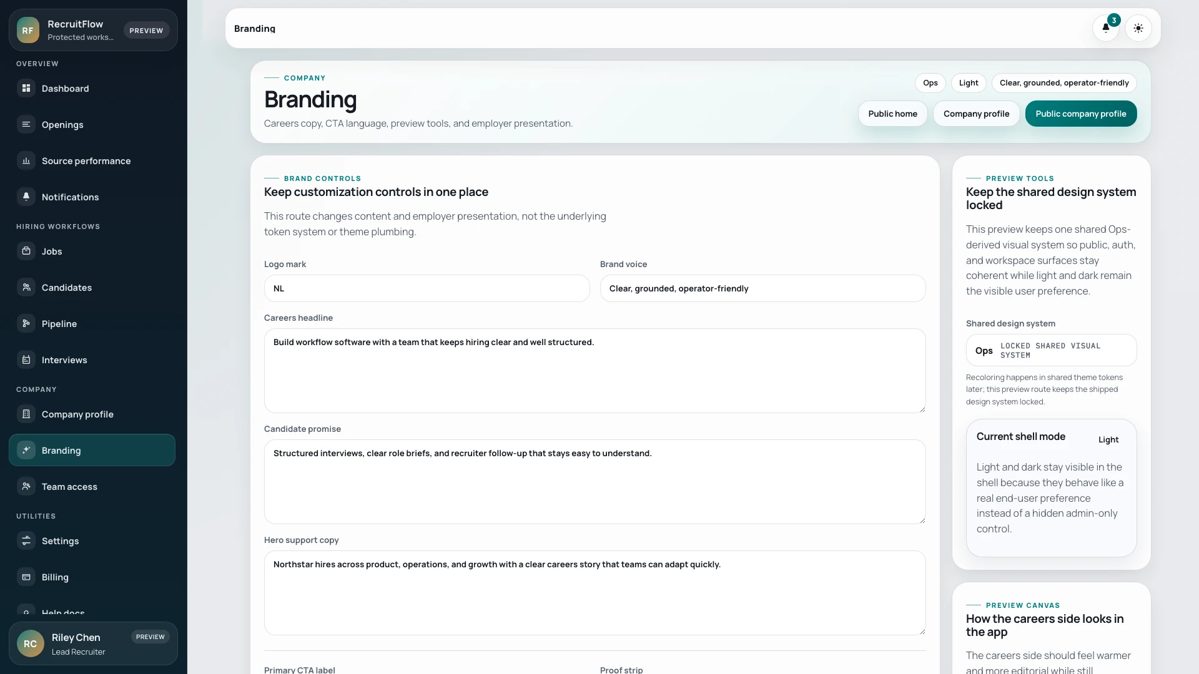Click the Clear, grounded, operator-friendly pill

pos(1063,83)
